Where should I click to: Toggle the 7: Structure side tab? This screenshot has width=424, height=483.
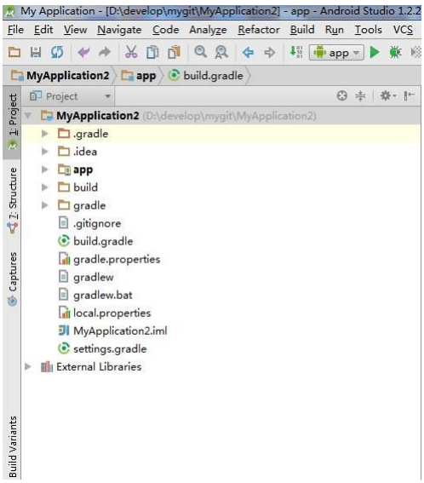point(12,201)
